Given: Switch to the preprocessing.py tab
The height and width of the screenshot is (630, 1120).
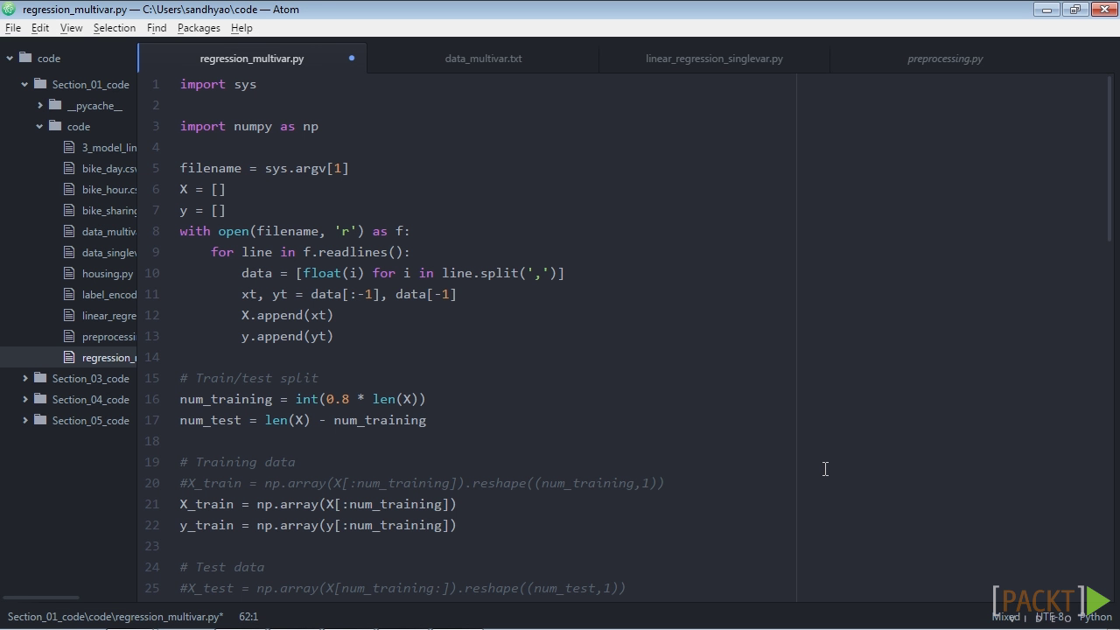Looking at the screenshot, I should click(945, 59).
